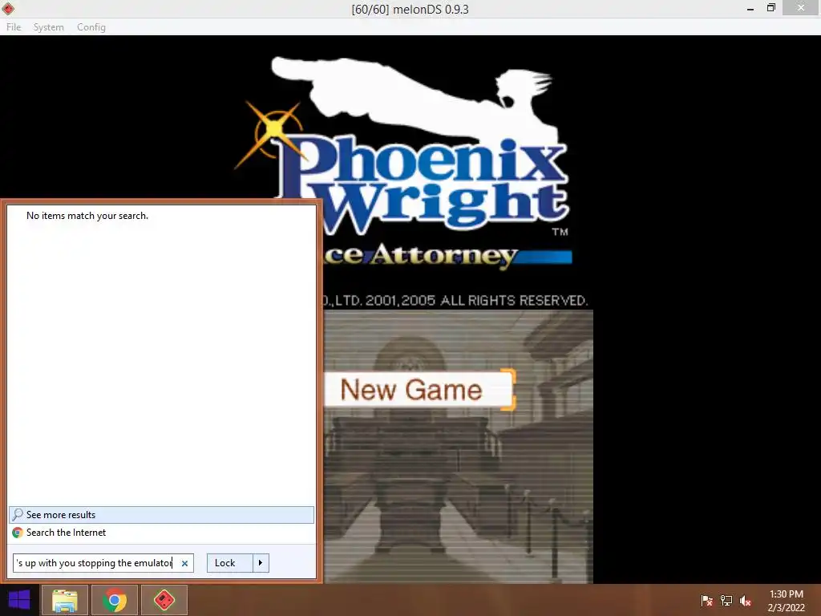821x616 pixels.
Task: Close the melonDS window
Action: coord(801,8)
